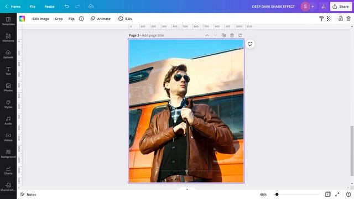Click Edit image in the toolbar
Image resolution: width=354 pixels, height=199 pixels.
pyautogui.click(x=40, y=19)
